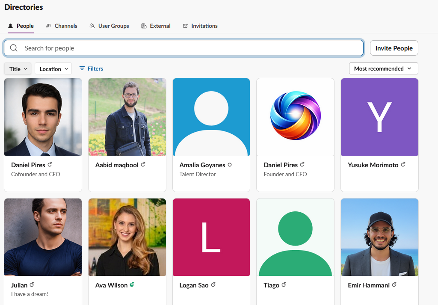The image size is (438, 305).
Task: Click green status icon beside Ava Wilson
Action: (132, 285)
